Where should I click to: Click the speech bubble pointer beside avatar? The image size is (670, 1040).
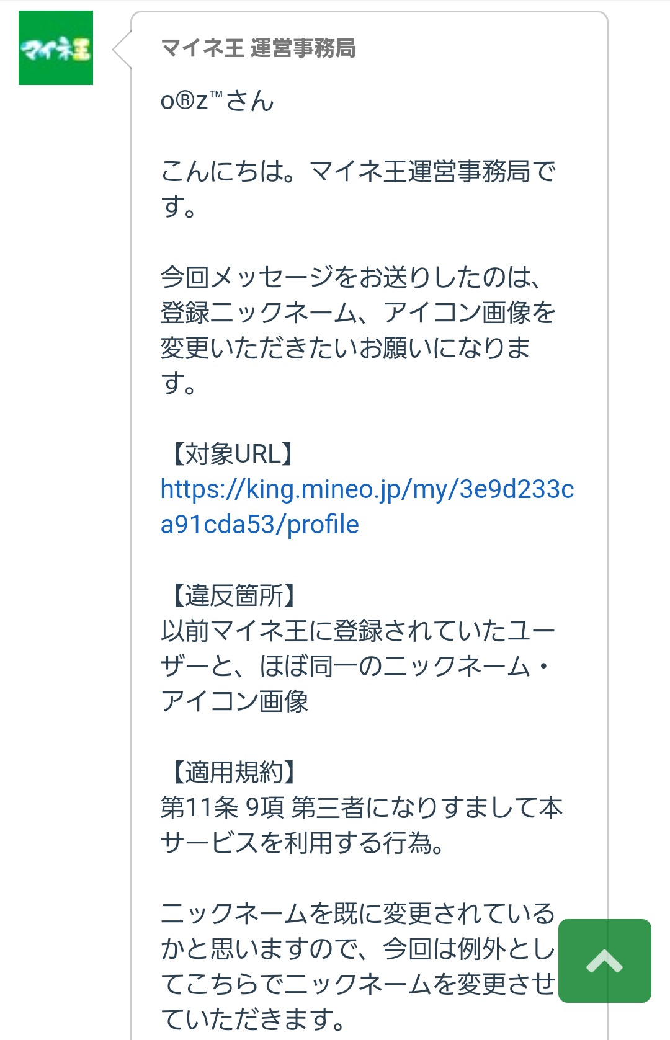(x=122, y=49)
